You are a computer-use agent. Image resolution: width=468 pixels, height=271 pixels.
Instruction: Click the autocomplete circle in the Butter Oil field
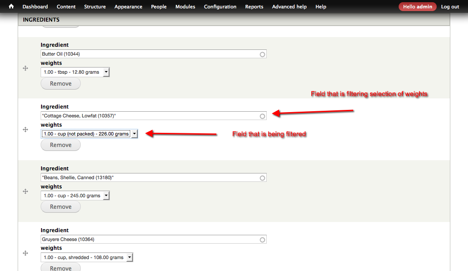(x=262, y=54)
